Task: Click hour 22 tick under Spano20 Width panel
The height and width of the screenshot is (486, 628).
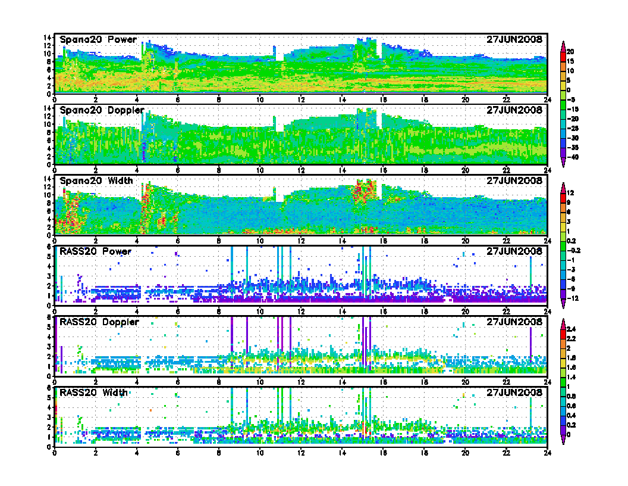Action: coord(506,241)
